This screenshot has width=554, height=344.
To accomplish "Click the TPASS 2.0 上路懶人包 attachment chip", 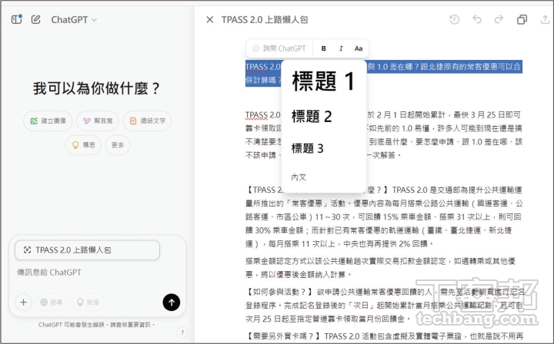I will coord(87,250).
